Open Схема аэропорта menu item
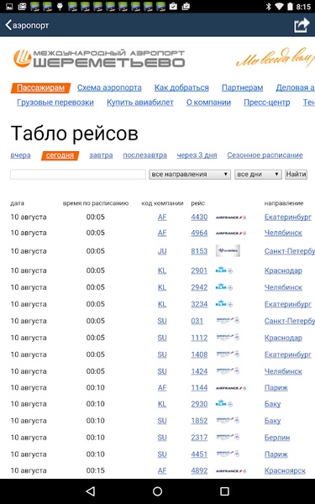315x504 pixels. (x=109, y=87)
